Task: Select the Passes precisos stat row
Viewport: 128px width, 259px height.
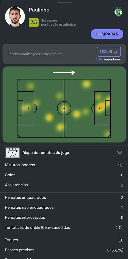Action: pos(64,250)
